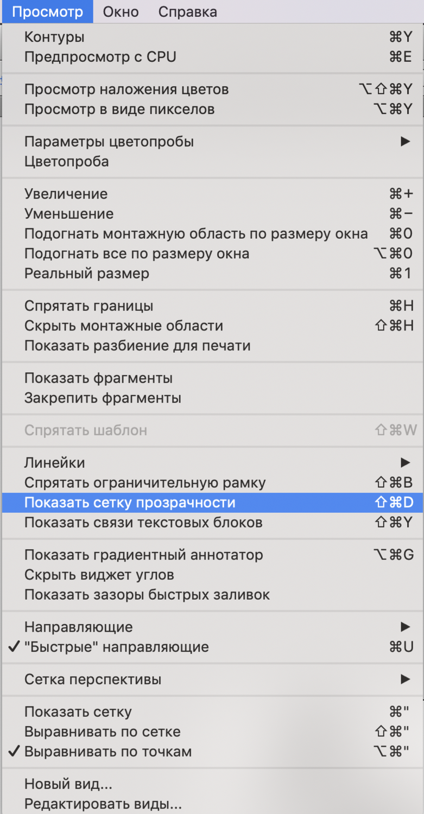The image size is (424, 814).
Task: Click Скрыть виджет углов
Action: 99,575
